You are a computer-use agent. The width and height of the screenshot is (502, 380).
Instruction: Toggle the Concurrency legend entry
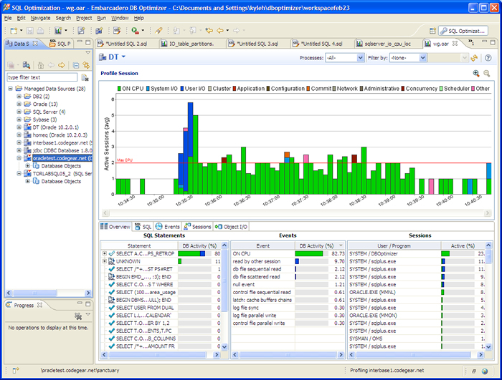[x=422, y=89]
